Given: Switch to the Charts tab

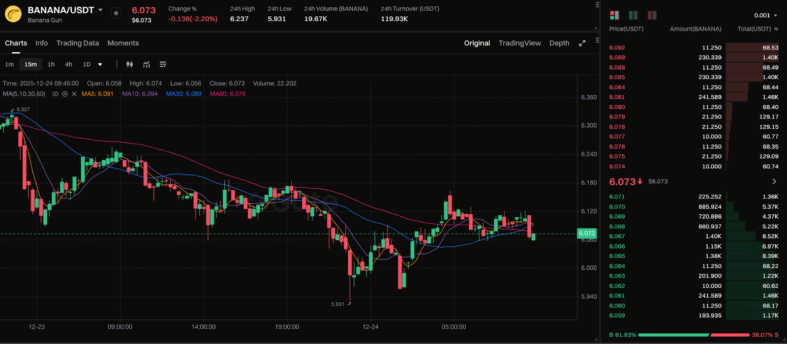Looking at the screenshot, I should pyautogui.click(x=16, y=43).
